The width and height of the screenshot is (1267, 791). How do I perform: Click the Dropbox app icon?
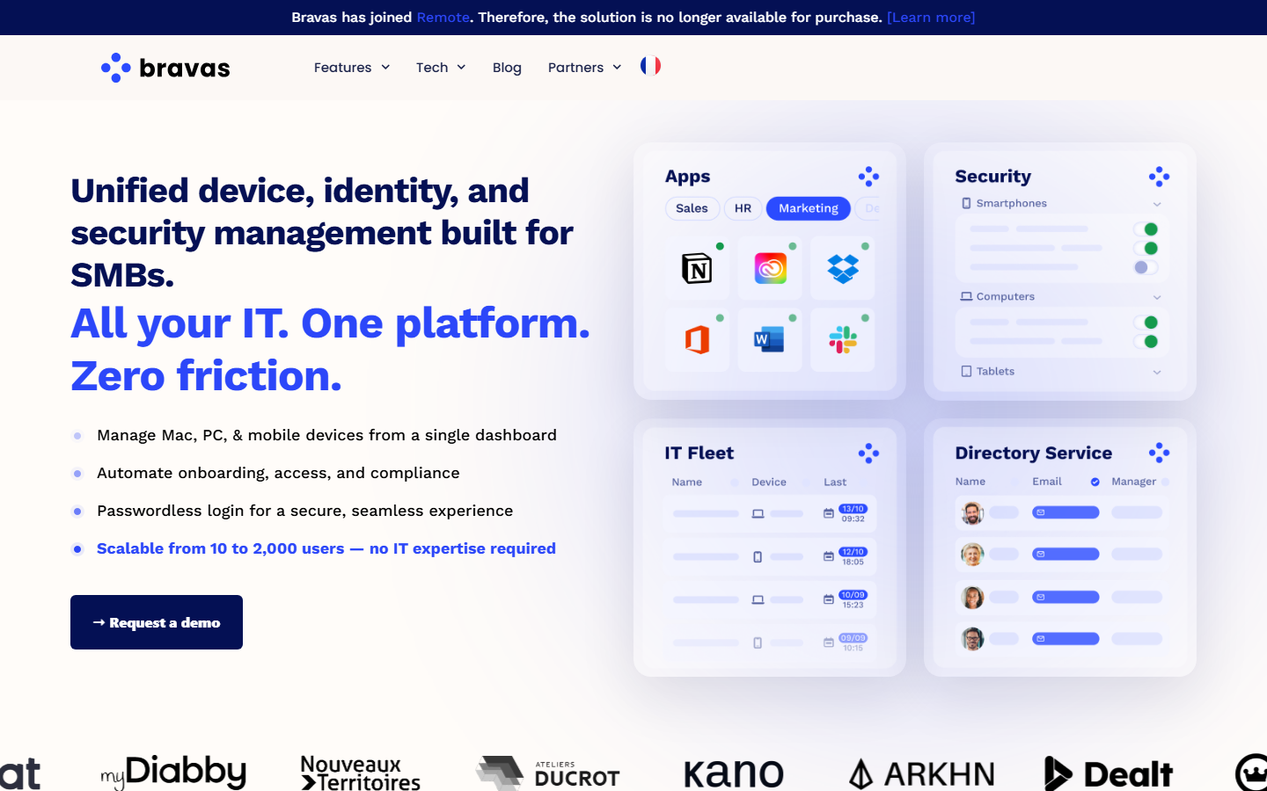tap(843, 268)
